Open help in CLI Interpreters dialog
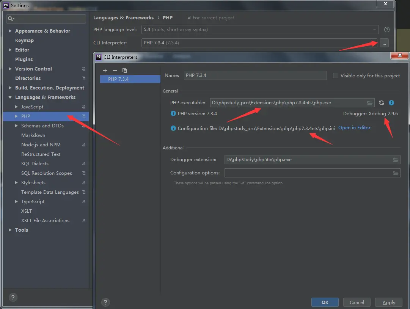The height and width of the screenshot is (309, 410). pyautogui.click(x=105, y=303)
